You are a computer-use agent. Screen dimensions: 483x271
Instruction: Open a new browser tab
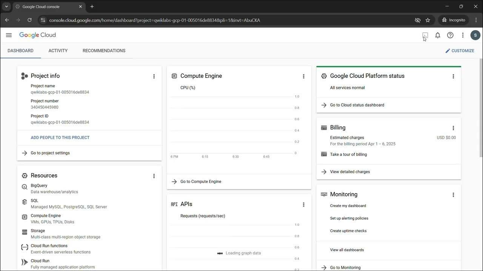point(92,6)
